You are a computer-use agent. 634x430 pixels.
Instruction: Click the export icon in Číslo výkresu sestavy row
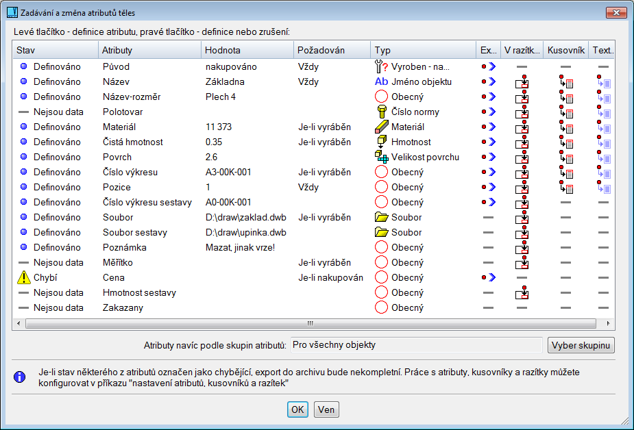pyautogui.click(x=489, y=202)
